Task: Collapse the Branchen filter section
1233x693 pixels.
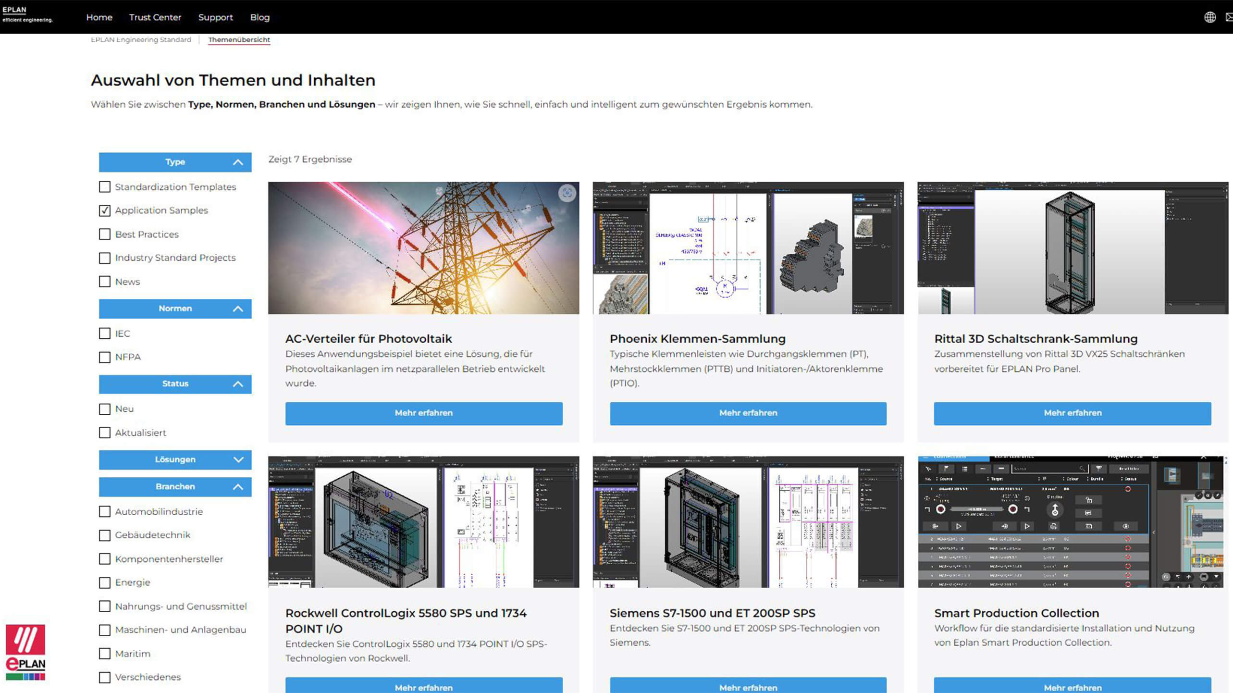Action: [x=175, y=486]
